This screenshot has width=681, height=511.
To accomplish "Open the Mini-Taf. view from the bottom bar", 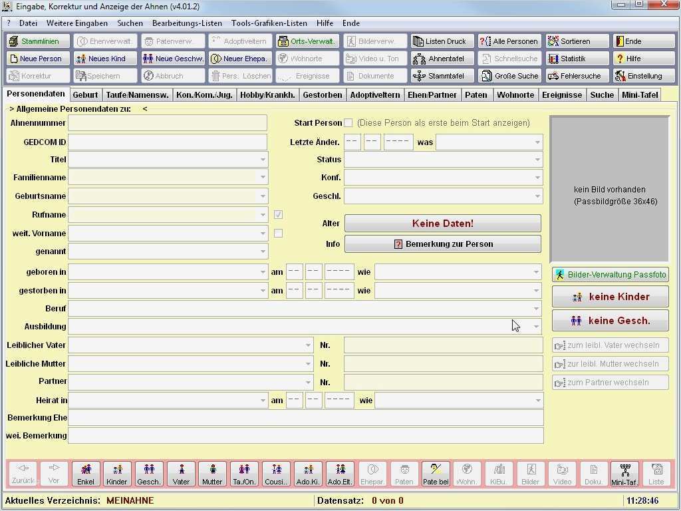I will pyautogui.click(x=625, y=473).
